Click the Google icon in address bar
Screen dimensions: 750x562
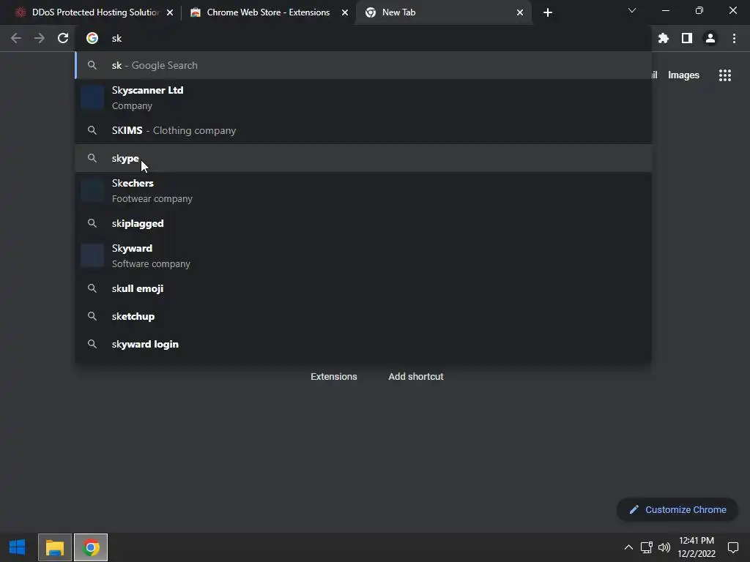tap(92, 38)
